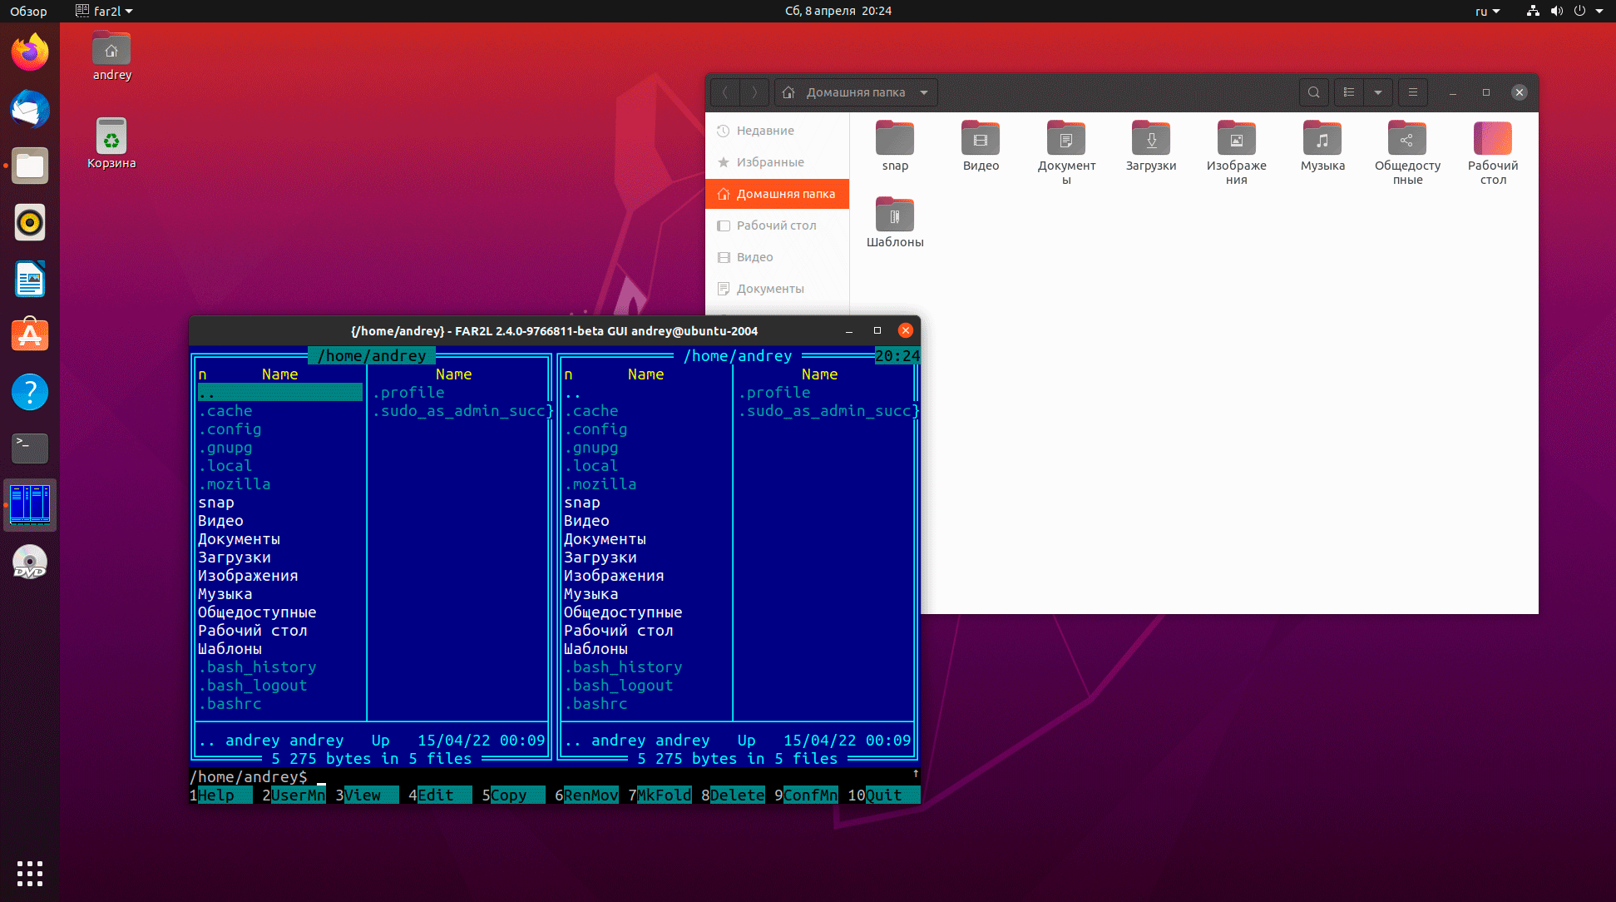This screenshot has width=1616, height=902.
Task: Select Избранные in the sidebar
Action: [770, 162]
